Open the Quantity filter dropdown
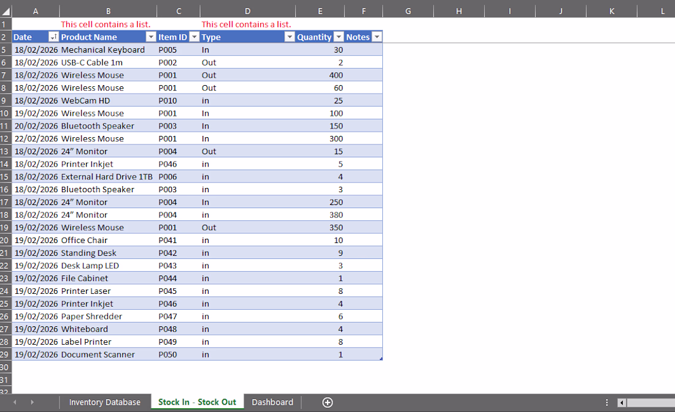 click(x=339, y=37)
